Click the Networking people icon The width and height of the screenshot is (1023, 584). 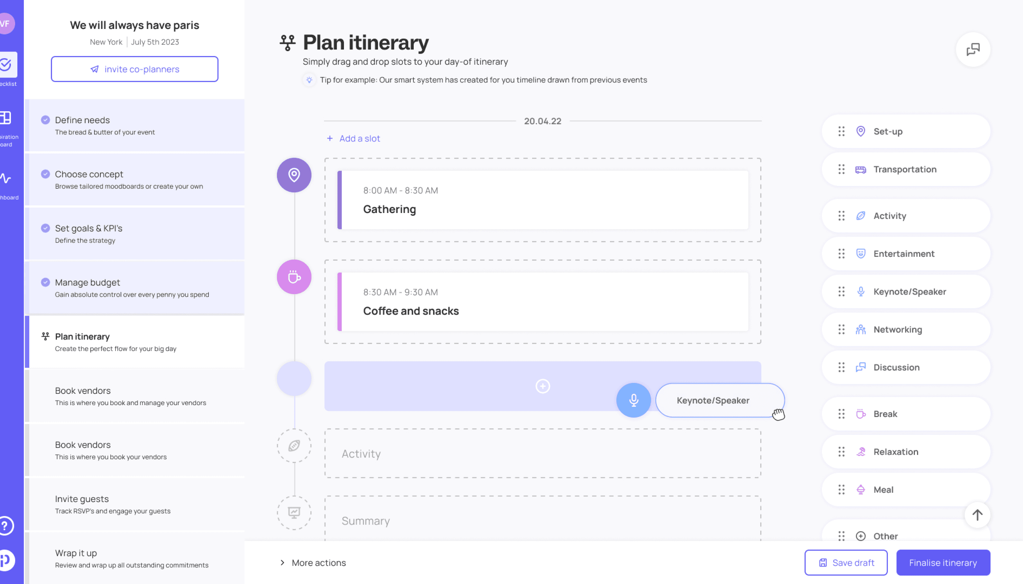click(x=861, y=330)
